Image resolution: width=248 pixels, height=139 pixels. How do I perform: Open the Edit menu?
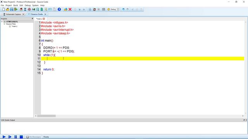(x=21, y=5)
